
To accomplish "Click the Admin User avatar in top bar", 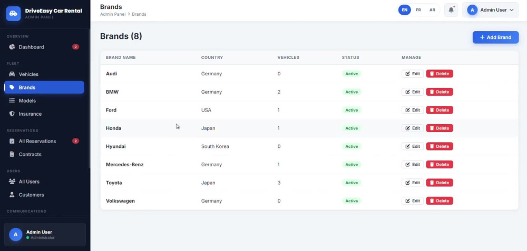I will coord(472,10).
